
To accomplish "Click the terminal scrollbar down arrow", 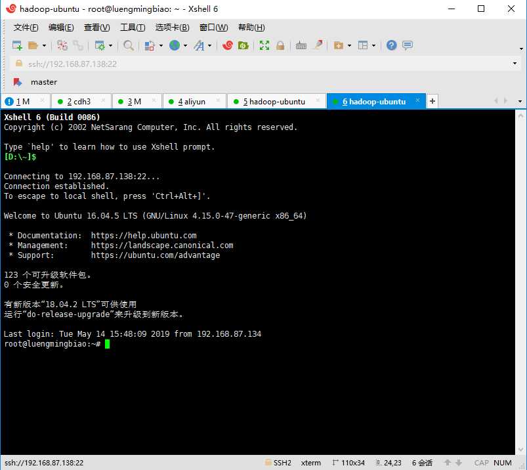I will pos(520,449).
